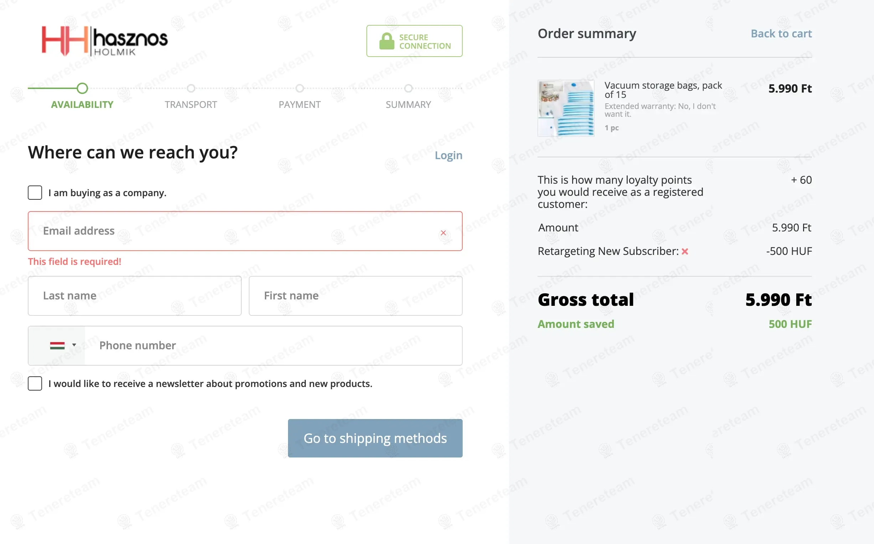Click Go to shipping methods button
This screenshot has width=874, height=544.
coord(375,438)
